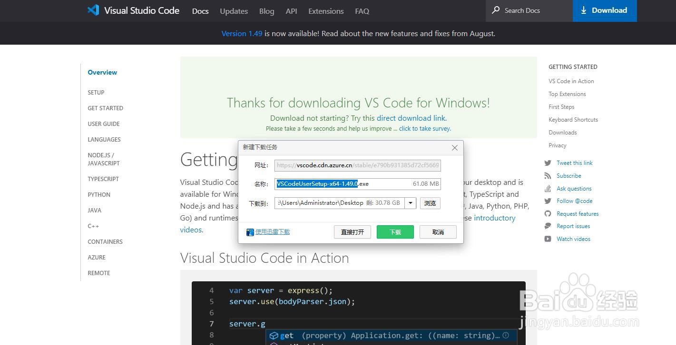Click the Watch videos link
Screen dimensions: 676x345
click(x=574, y=239)
